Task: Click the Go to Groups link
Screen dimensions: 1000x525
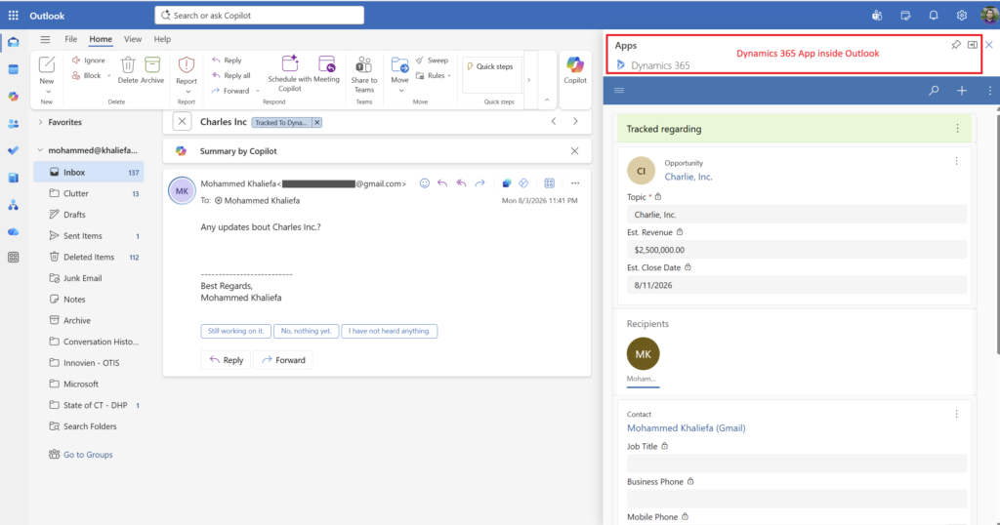Action: click(x=88, y=455)
